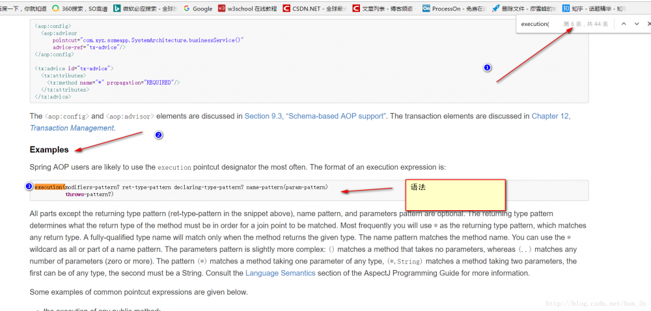Viewport: 651px width, 311px height.
Task: Click the inline (*,String) code text
Action: [404, 262]
